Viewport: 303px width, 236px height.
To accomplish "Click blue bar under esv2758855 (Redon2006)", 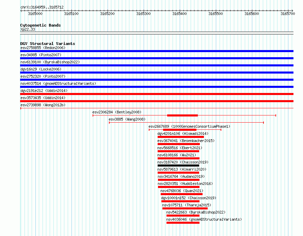I will click(157, 51).
